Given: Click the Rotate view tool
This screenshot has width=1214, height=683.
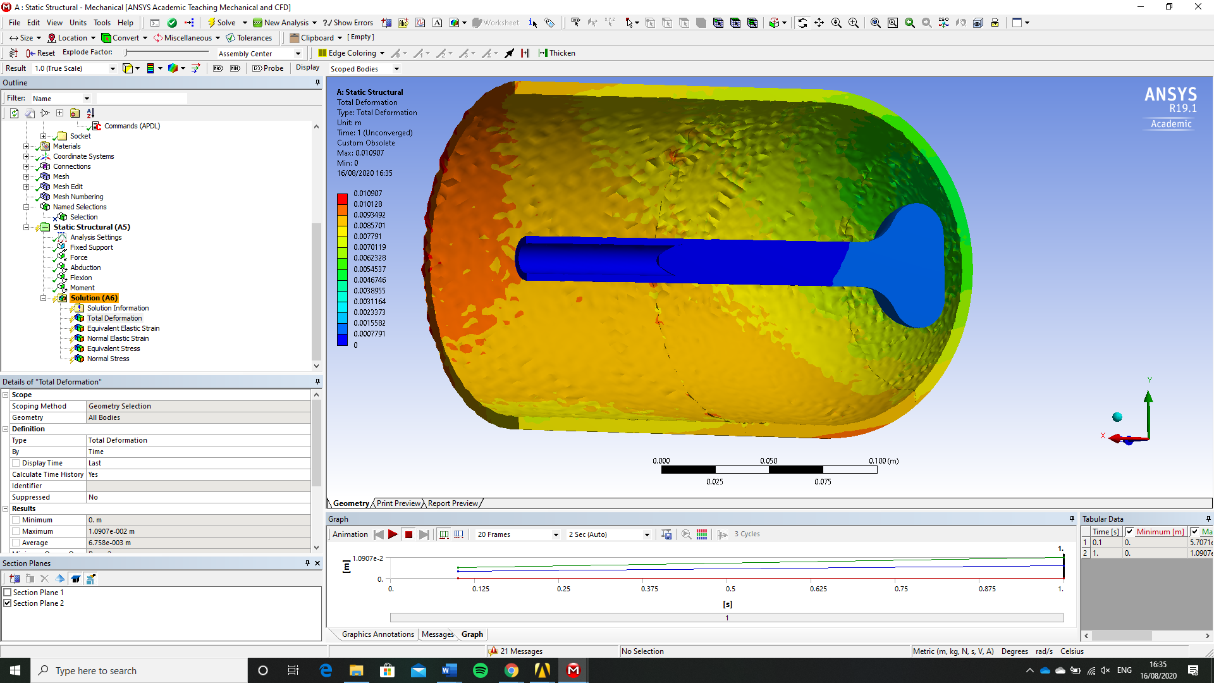Looking at the screenshot, I should tap(802, 23).
